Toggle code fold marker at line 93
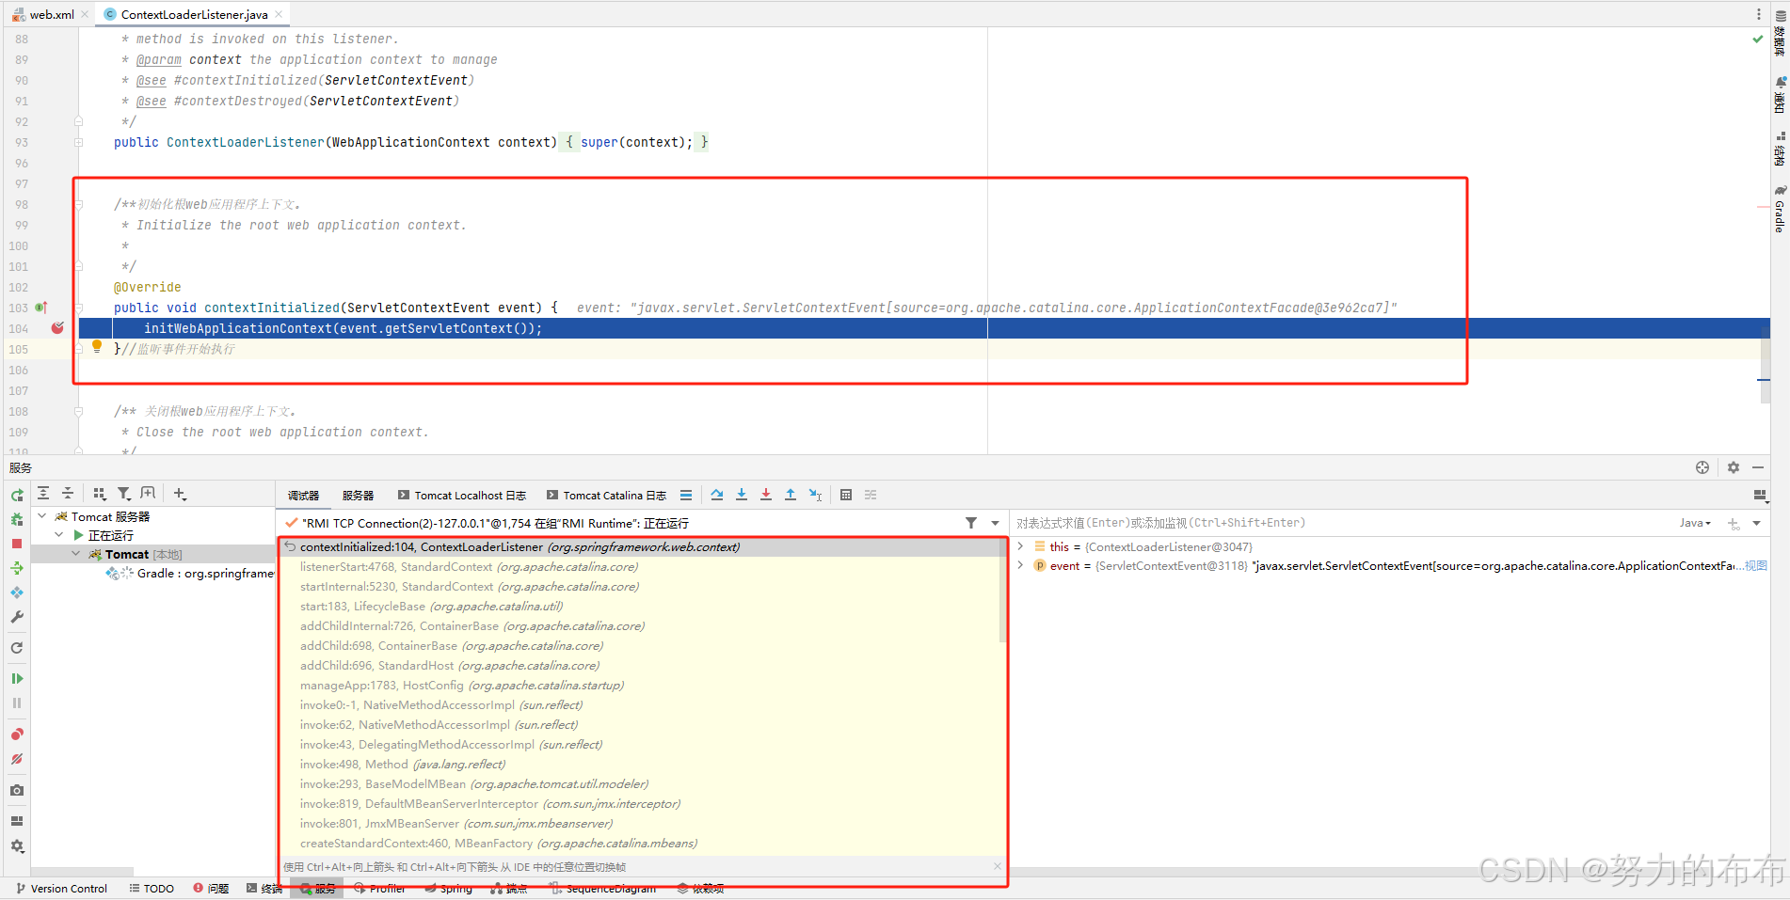The image size is (1790, 900). (79, 142)
